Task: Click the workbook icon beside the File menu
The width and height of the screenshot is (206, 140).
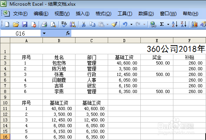Action: coord(6,13)
